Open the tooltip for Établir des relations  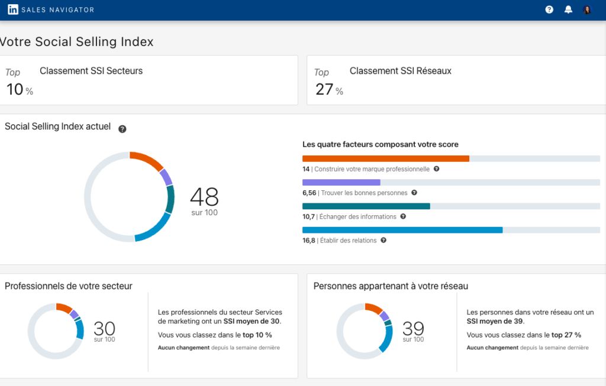(383, 240)
